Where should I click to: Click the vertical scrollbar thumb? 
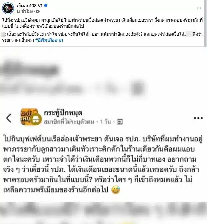click(x=205, y=23)
